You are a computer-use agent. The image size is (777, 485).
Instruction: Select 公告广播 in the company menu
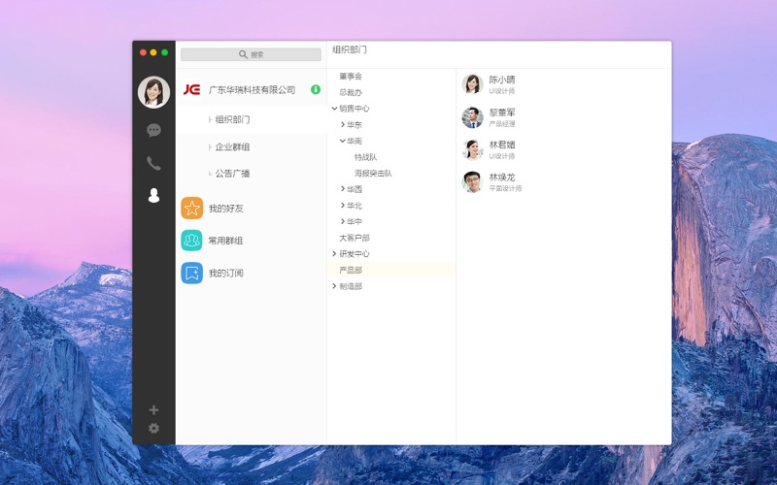232,174
